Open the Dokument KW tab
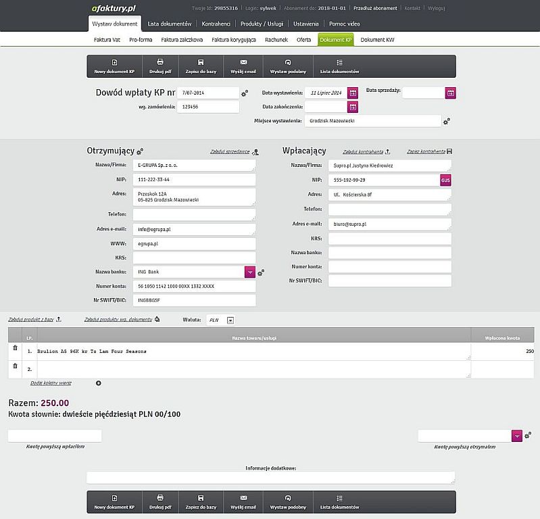Image resolution: width=540 pixels, height=519 pixels. coord(377,40)
